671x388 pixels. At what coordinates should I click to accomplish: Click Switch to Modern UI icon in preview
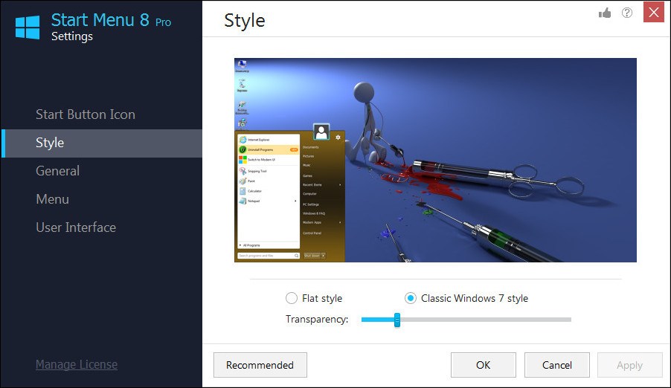[243, 160]
